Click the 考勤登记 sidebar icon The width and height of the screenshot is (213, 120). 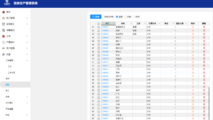pyautogui.click(x=3, y=30)
